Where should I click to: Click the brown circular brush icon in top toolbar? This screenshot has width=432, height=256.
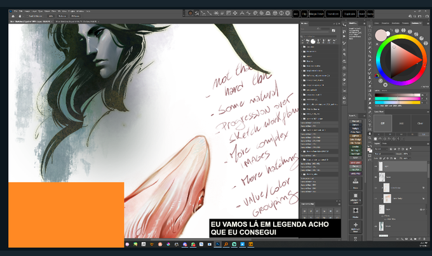[190, 13]
